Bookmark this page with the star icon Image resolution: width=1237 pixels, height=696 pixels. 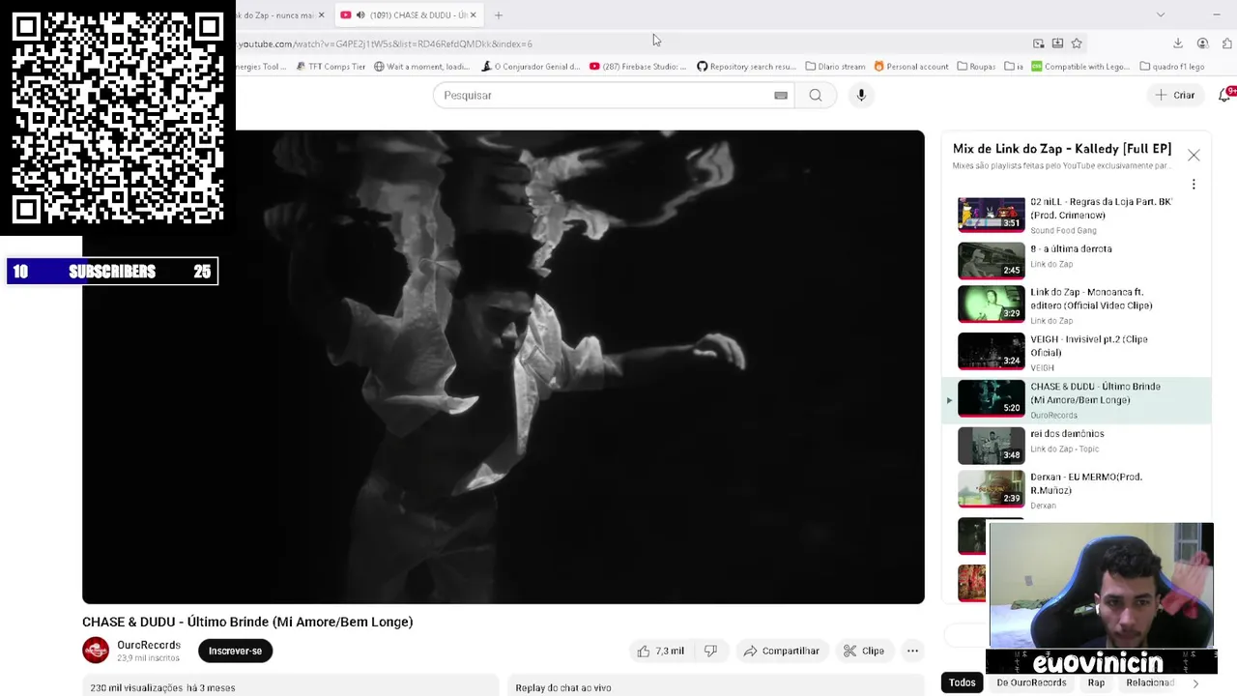point(1077,43)
